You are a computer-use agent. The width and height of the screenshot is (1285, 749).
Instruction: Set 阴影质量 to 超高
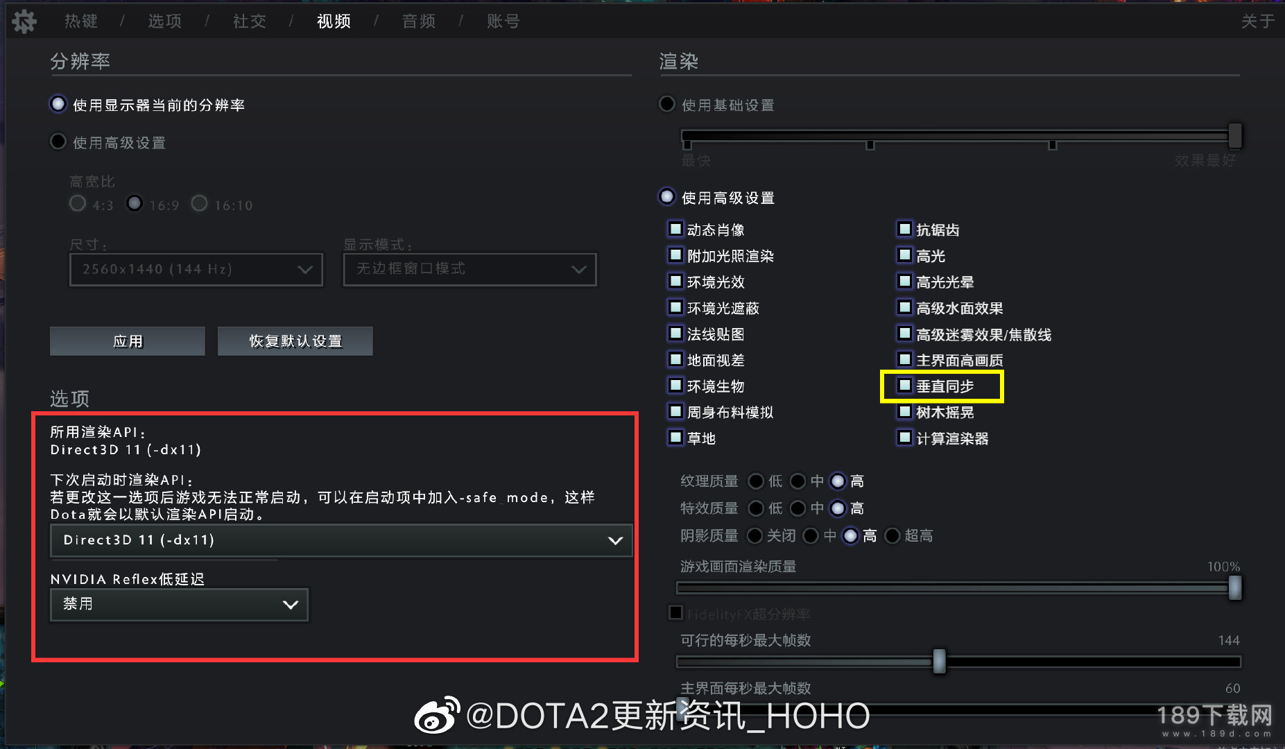(892, 535)
